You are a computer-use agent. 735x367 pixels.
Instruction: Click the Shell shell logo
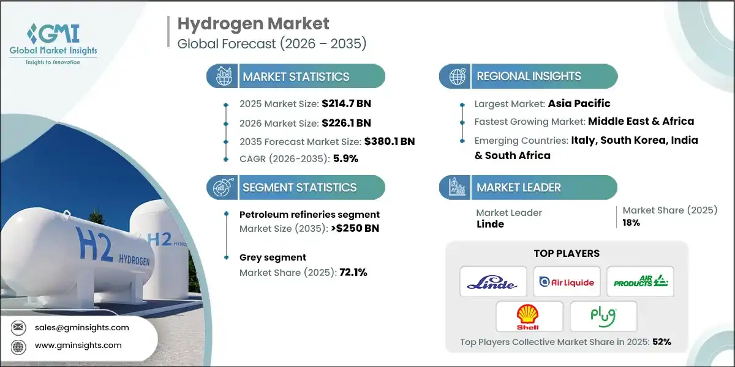(x=530, y=316)
